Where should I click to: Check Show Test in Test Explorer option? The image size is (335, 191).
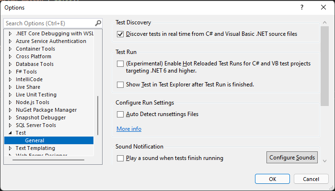point(120,85)
